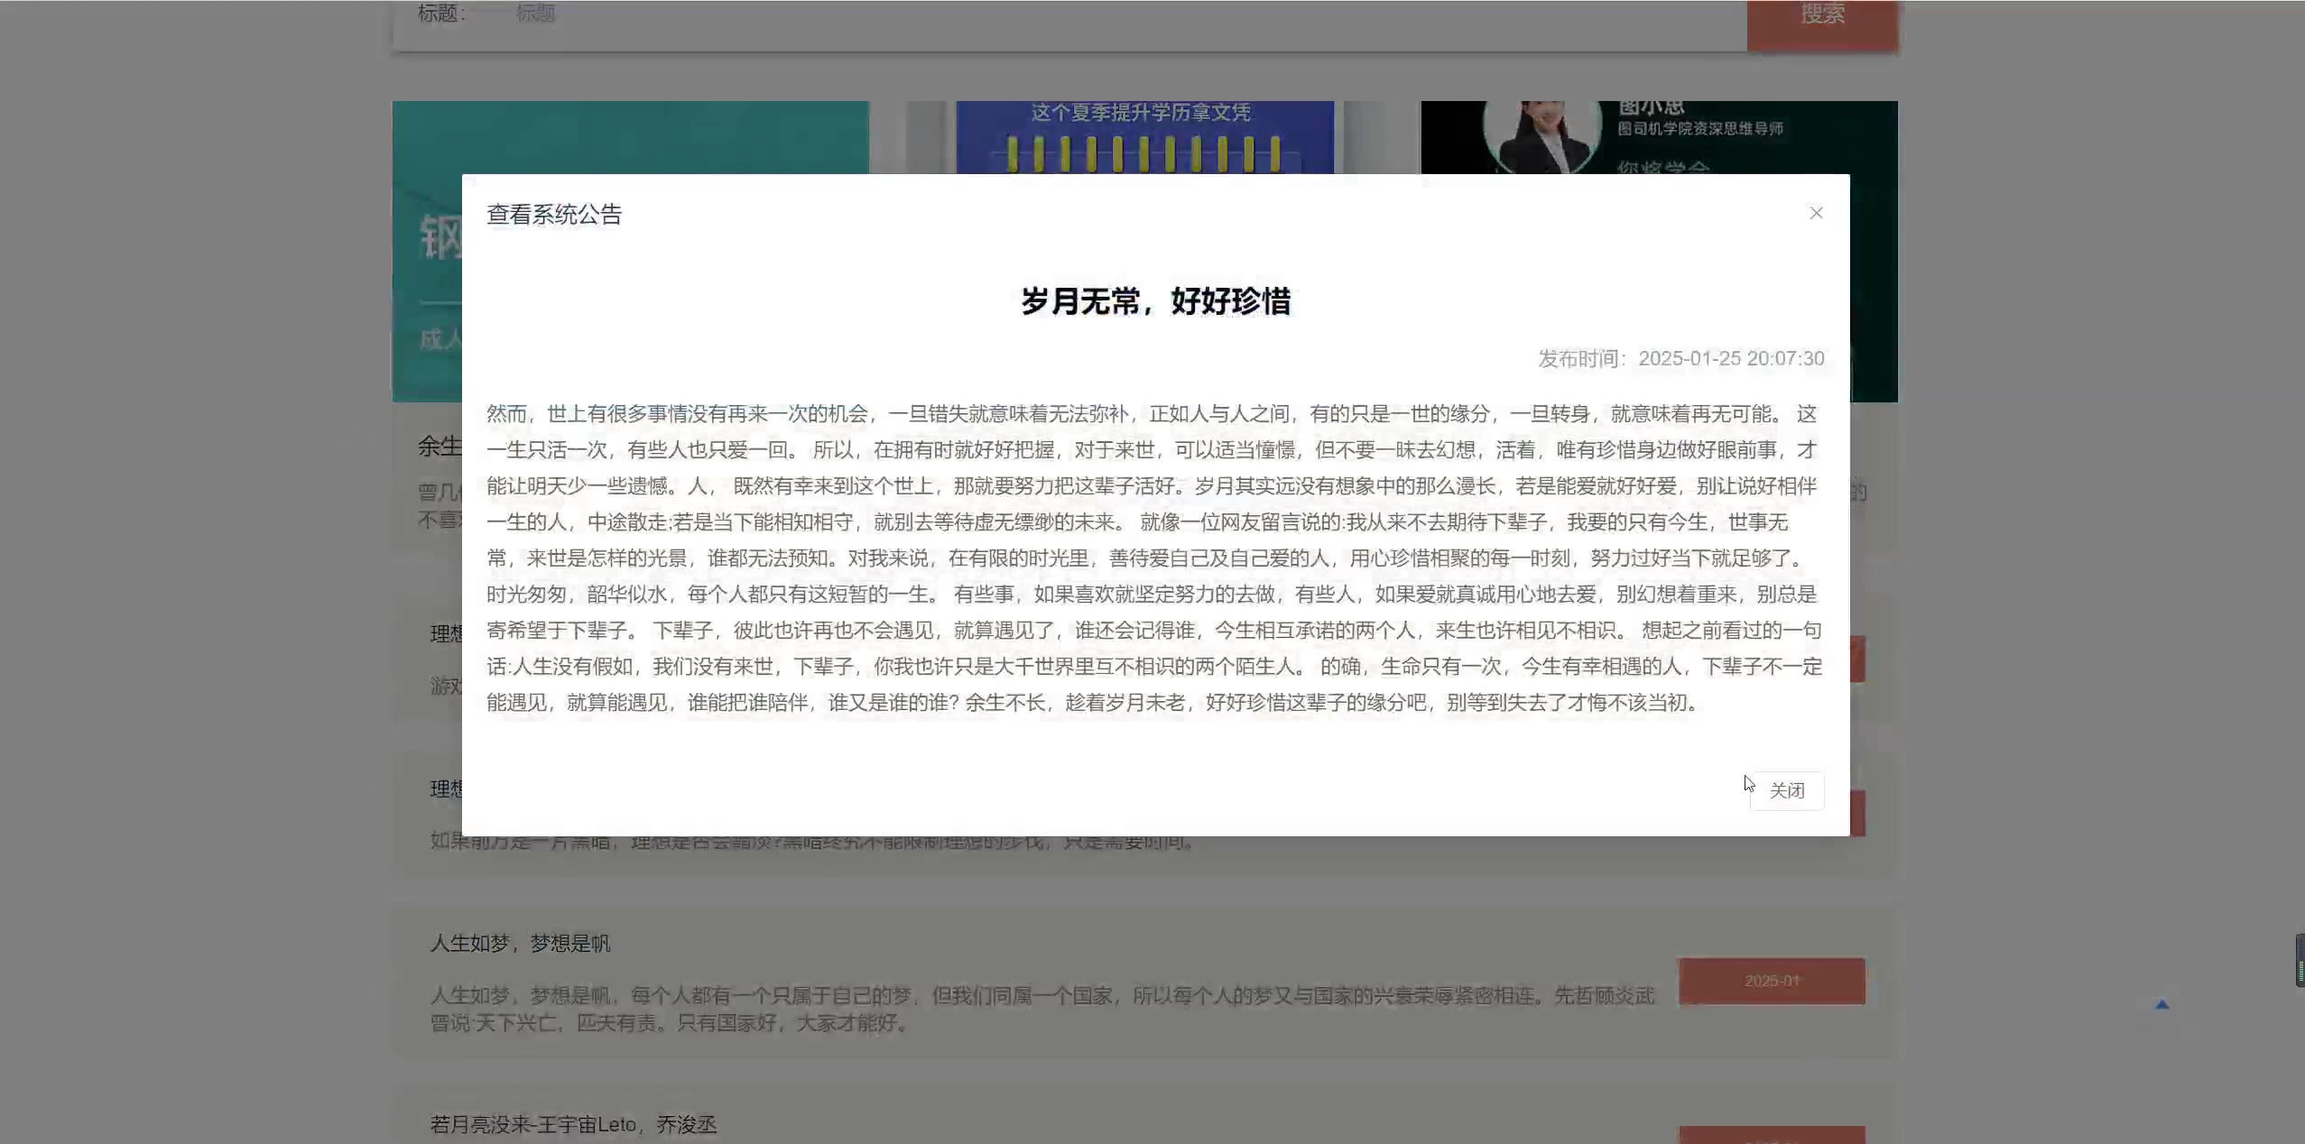This screenshot has height=1144, width=2305.
Task: Click the last line of the article ending 悔不该当初
Action: pos(1092,703)
